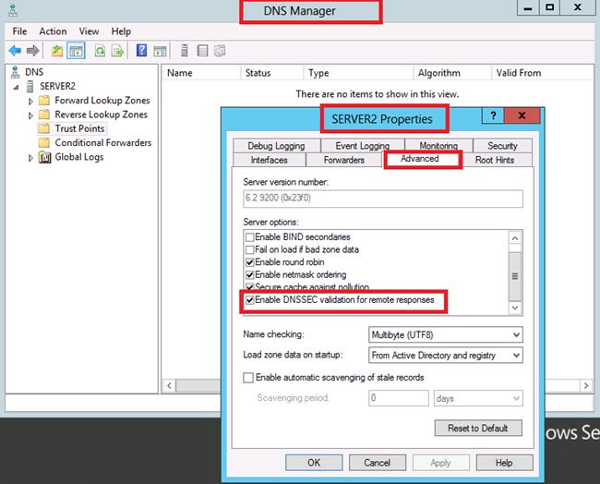Click the new server toolbar icon

[x=185, y=51]
